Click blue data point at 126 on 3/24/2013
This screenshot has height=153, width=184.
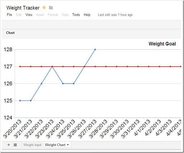pos(63,83)
